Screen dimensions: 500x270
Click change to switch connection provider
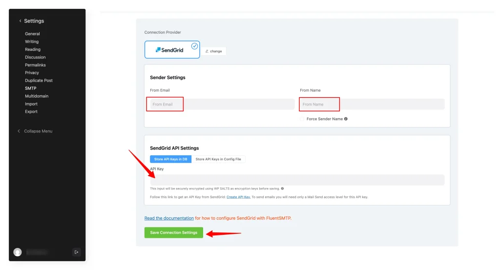pos(214,51)
